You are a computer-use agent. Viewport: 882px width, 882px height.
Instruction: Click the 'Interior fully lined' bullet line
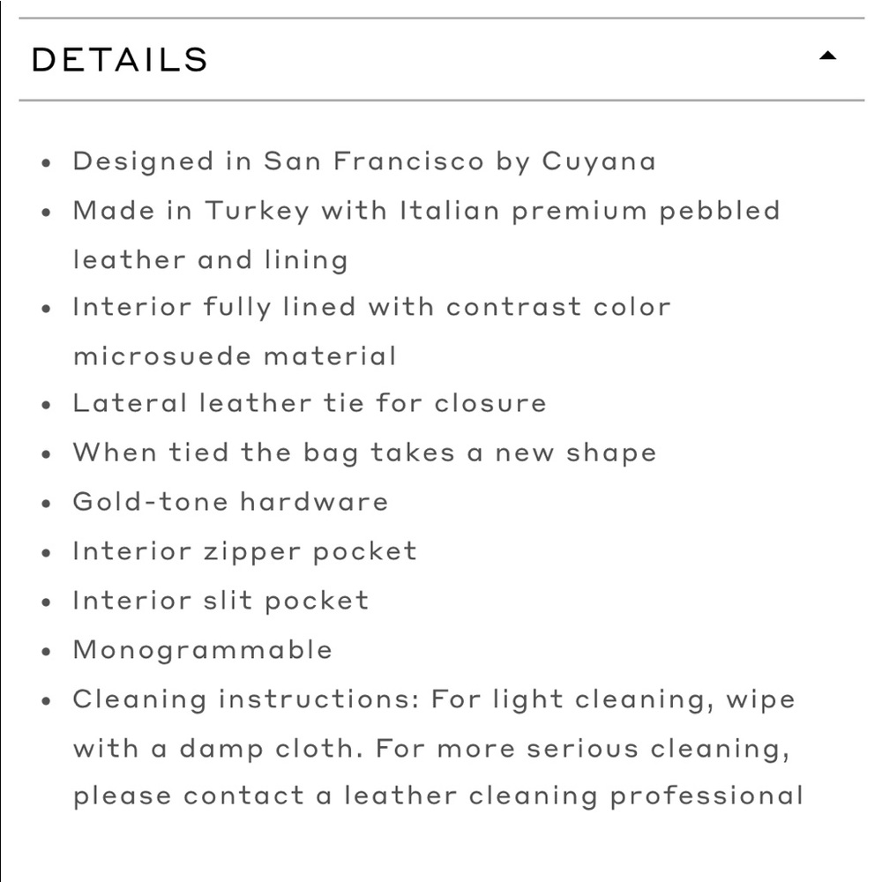(372, 308)
